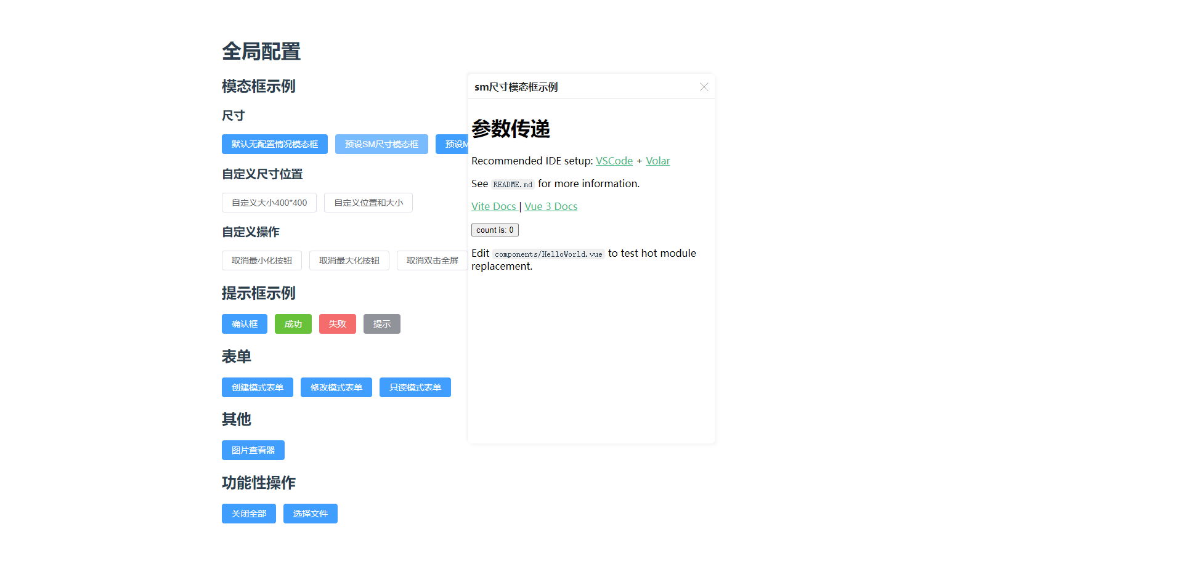
Task: Click 选择文件 button
Action: tap(311, 514)
